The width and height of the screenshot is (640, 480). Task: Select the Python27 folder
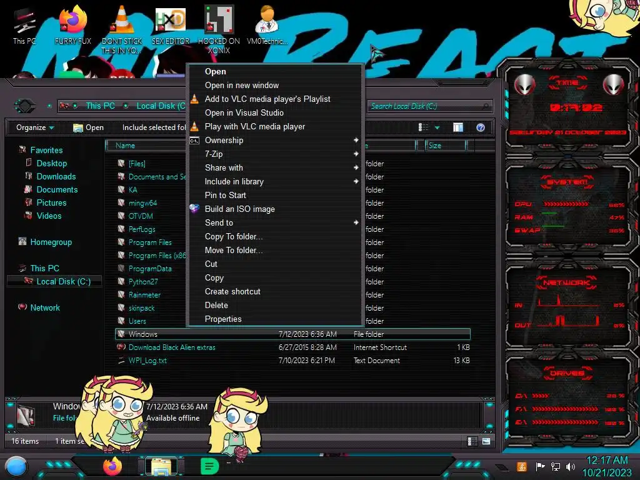click(143, 282)
